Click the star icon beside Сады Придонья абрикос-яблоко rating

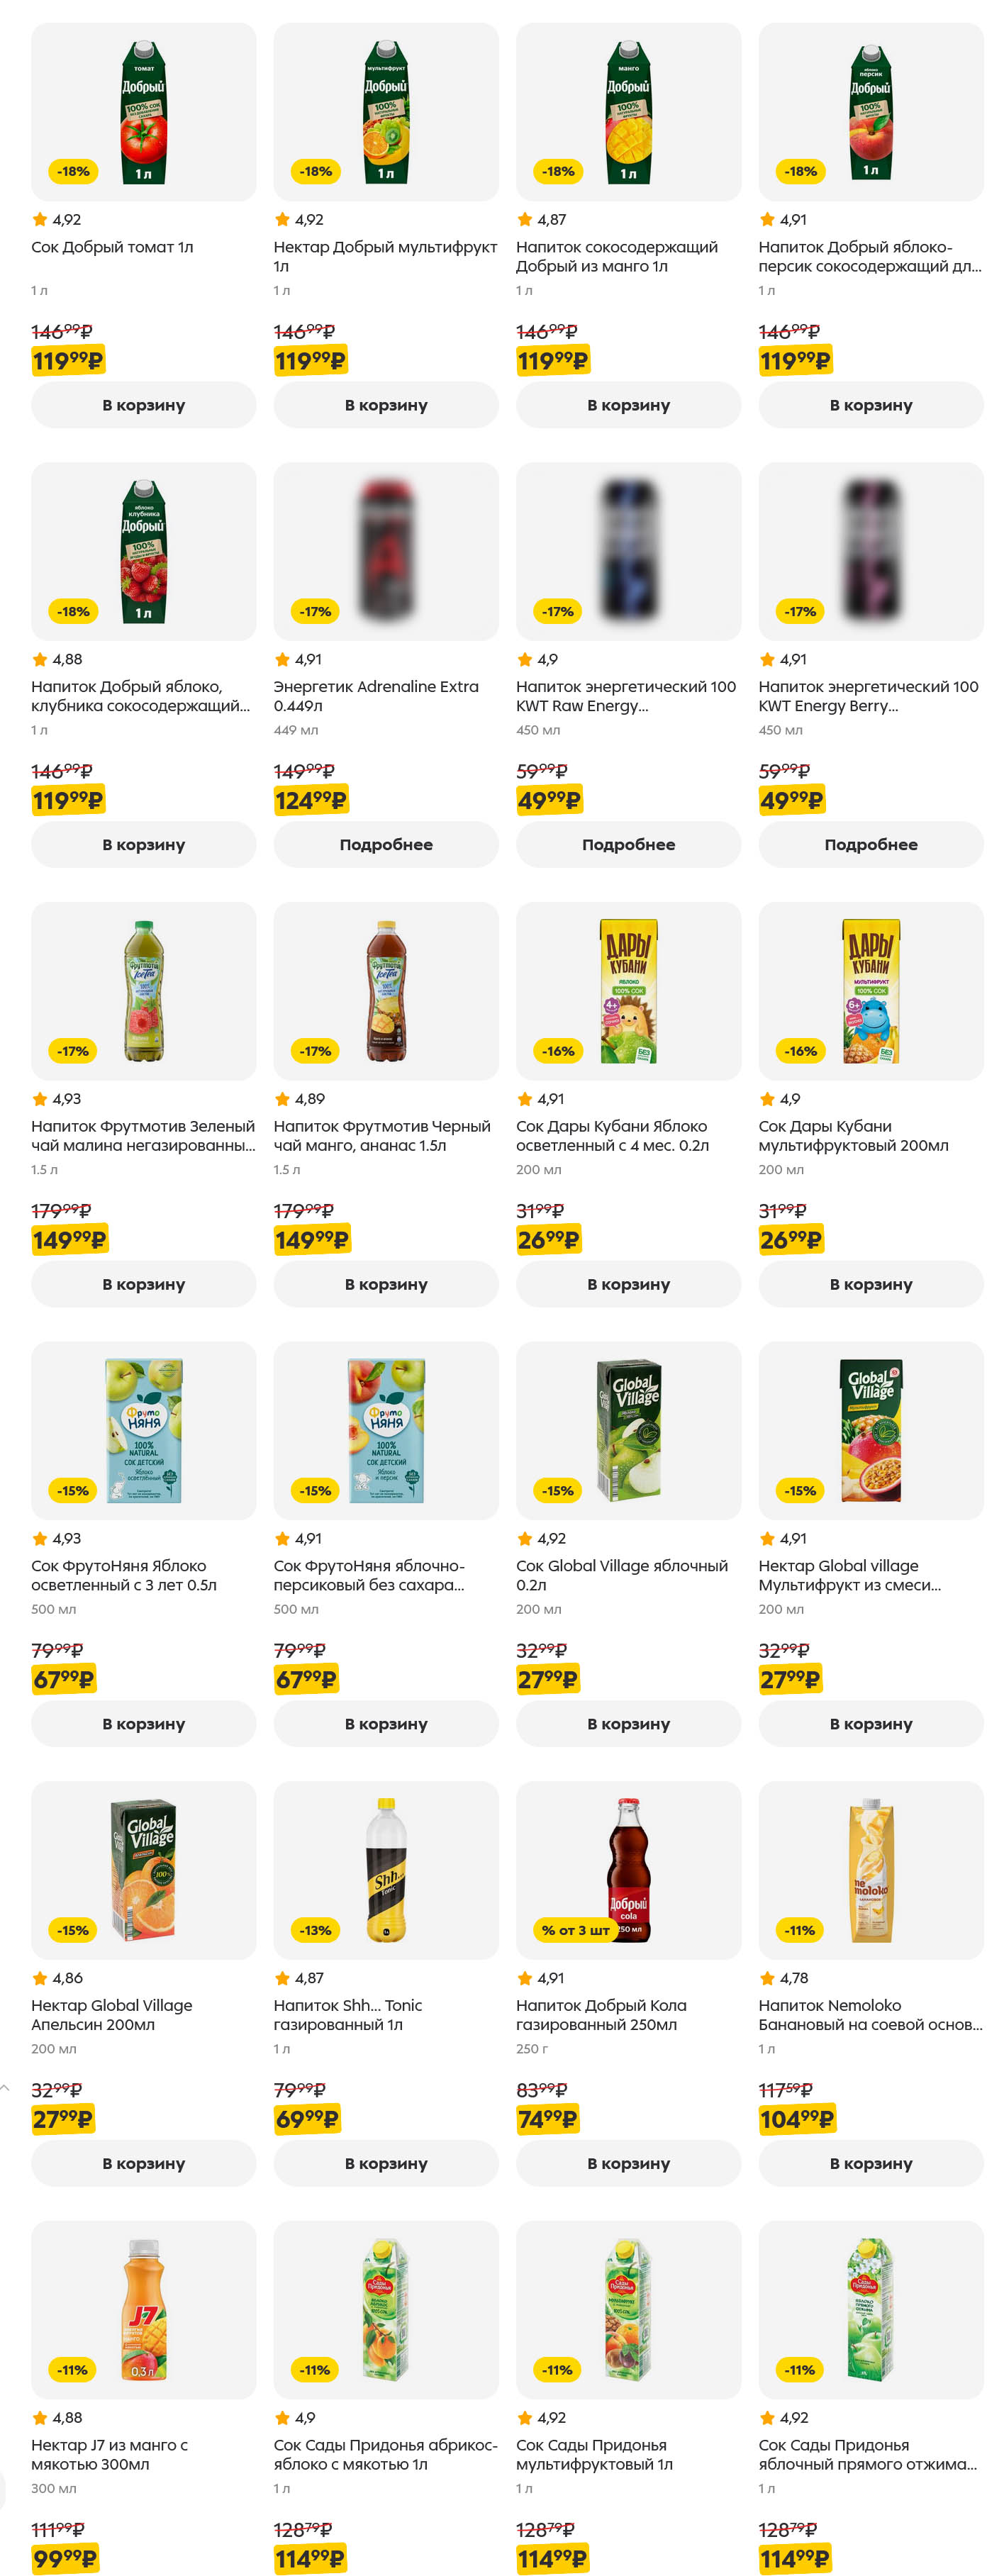(x=282, y=2417)
